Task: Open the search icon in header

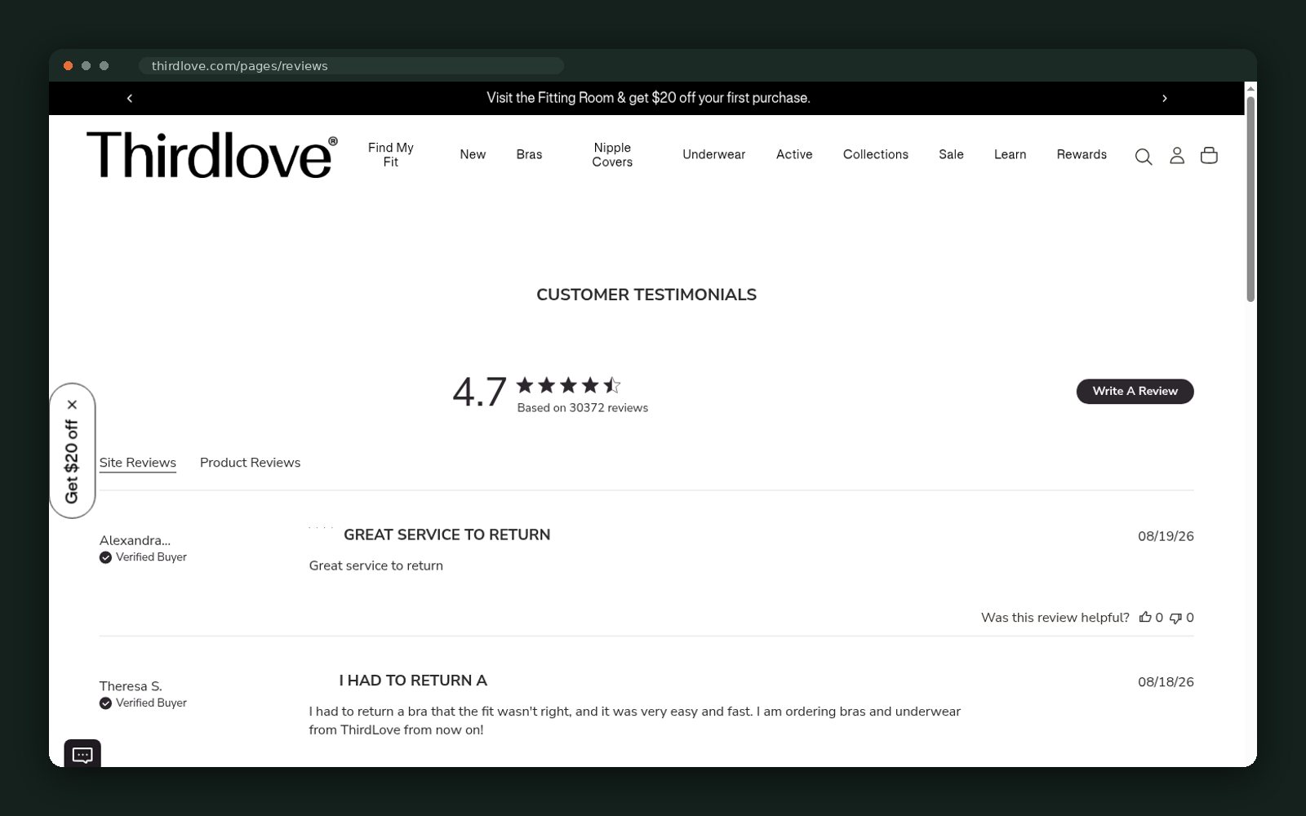Action: 1144,156
